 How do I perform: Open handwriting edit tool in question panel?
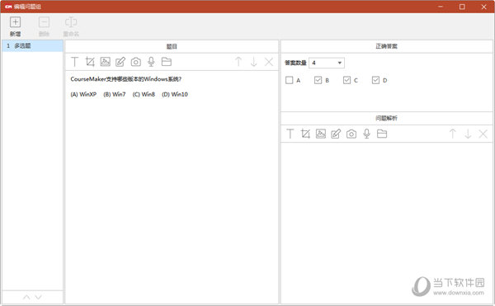120,62
